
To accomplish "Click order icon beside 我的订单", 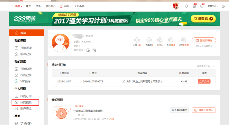I will pos(16,96).
